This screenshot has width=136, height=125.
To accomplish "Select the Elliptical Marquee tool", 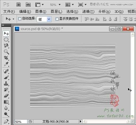I will tap(6, 39).
